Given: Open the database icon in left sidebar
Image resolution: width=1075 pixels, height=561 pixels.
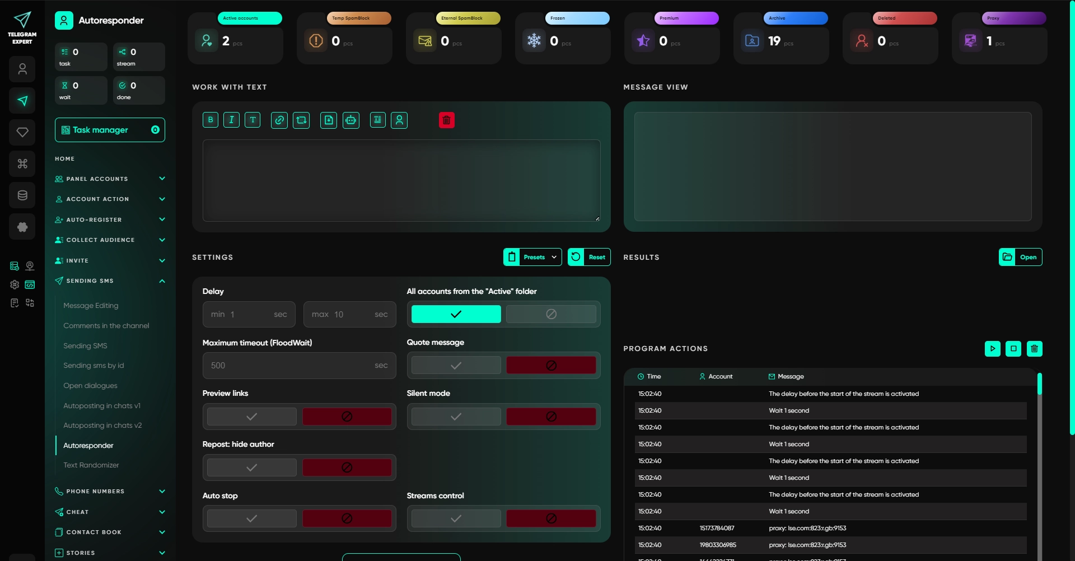Looking at the screenshot, I should pos(22,195).
